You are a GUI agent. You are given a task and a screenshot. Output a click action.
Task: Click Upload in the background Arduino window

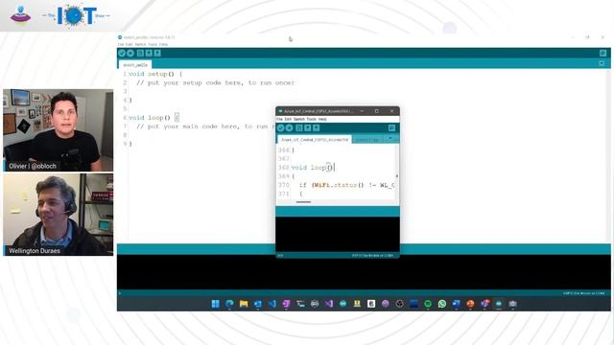coord(130,54)
